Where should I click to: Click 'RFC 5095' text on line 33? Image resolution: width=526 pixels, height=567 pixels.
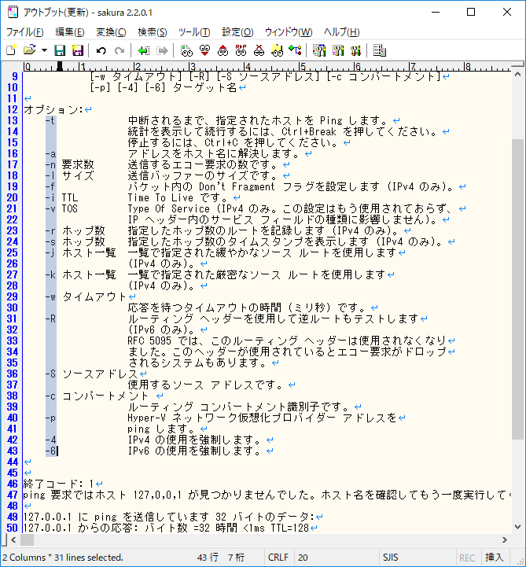click(x=149, y=341)
